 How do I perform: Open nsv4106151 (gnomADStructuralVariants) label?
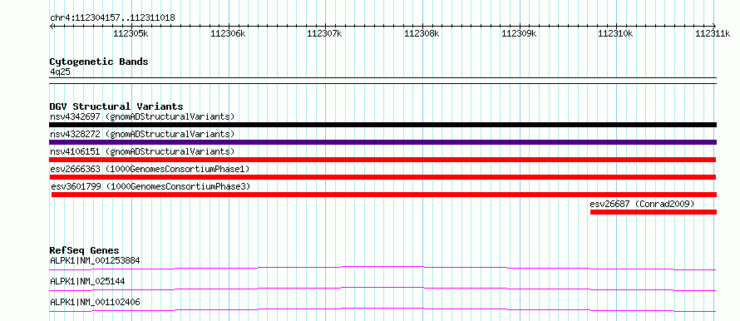click(x=142, y=151)
